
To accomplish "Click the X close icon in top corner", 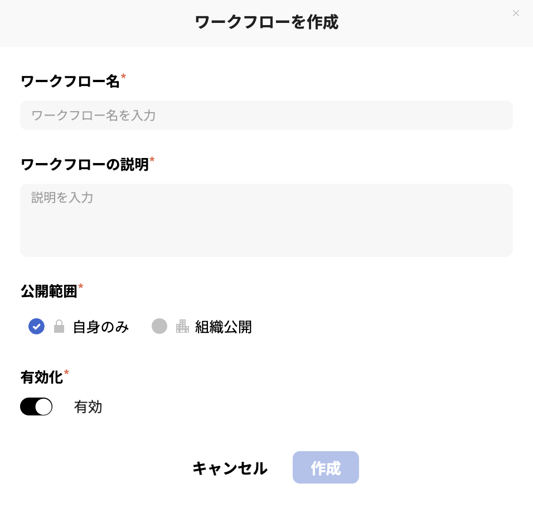I will tap(516, 13).
